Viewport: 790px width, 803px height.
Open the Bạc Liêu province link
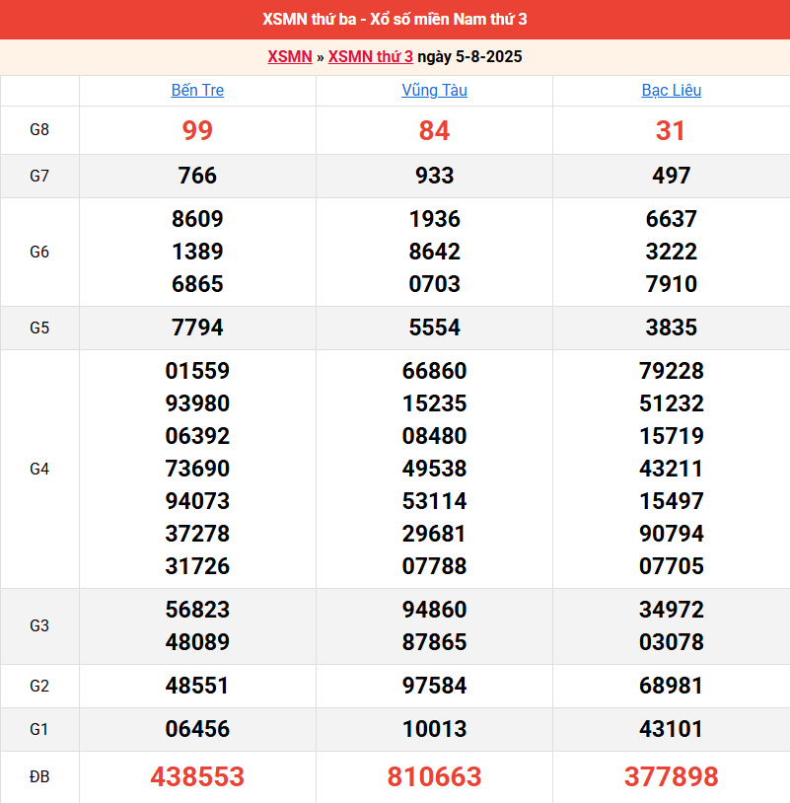point(672,90)
